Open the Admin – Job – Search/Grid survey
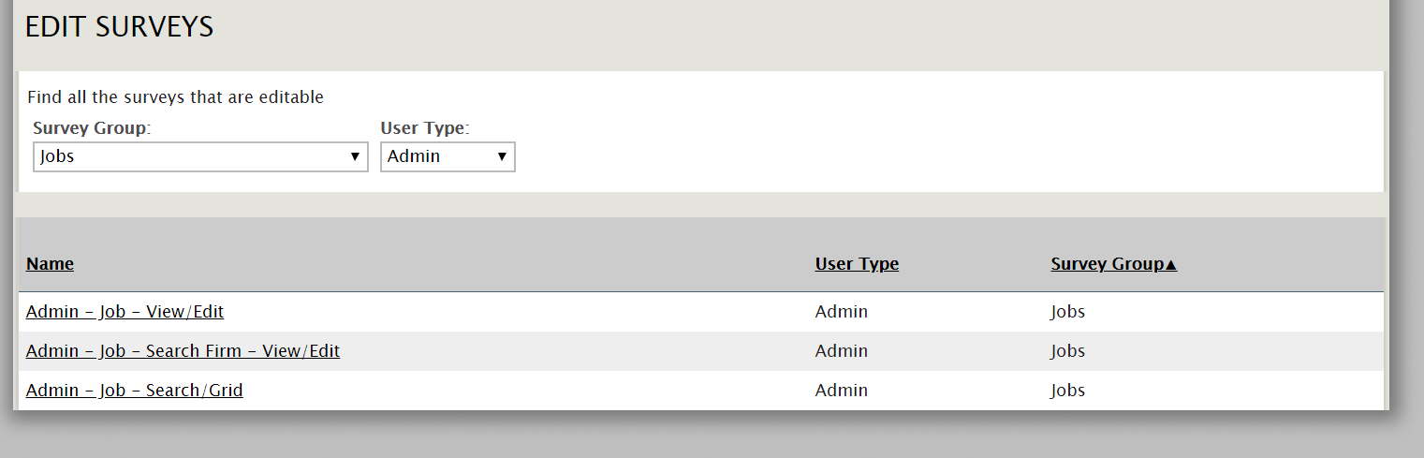The height and width of the screenshot is (458, 1424). (134, 391)
